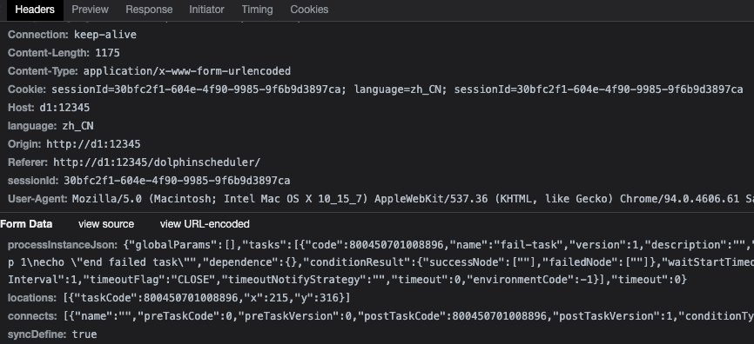Click the Connection header name
The width and height of the screenshot is (754, 344).
(38, 35)
